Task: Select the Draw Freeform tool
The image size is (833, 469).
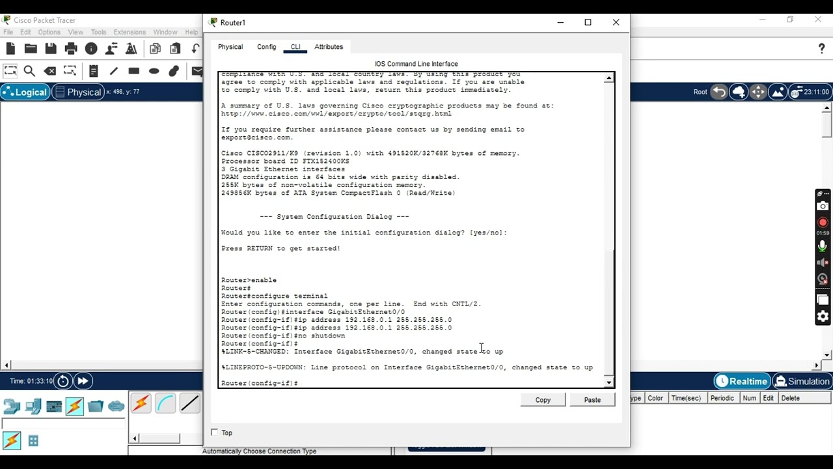Action: point(174,71)
